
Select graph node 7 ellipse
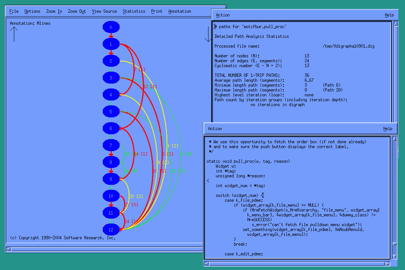pos(111,145)
